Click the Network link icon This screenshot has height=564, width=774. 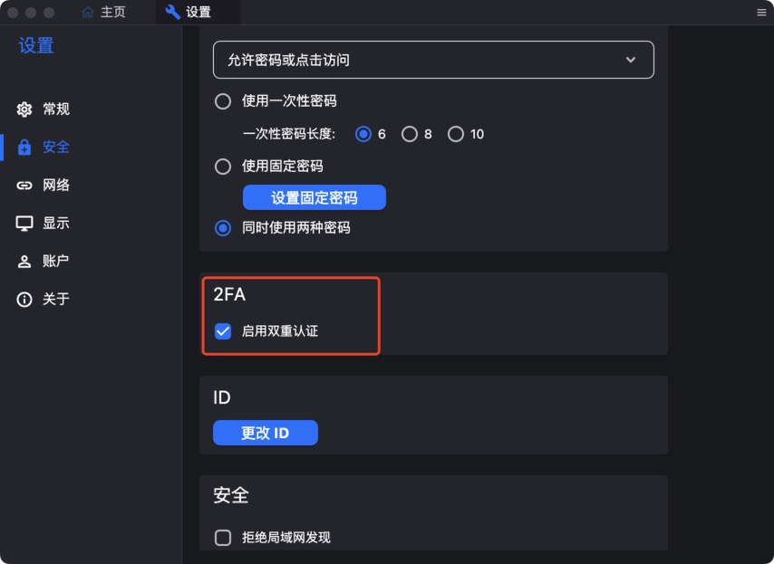tap(24, 186)
